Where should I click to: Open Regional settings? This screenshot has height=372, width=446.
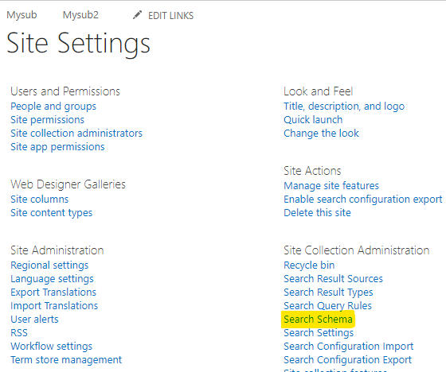[49, 265]
